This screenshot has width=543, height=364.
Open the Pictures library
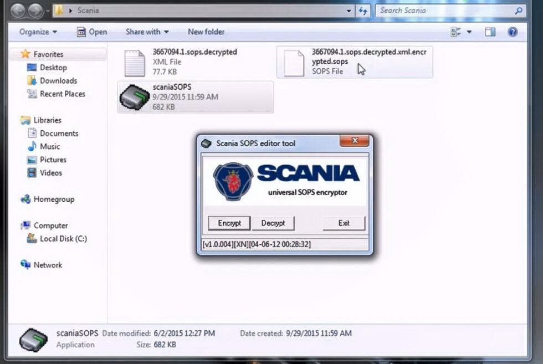click(x=53, y=160)
